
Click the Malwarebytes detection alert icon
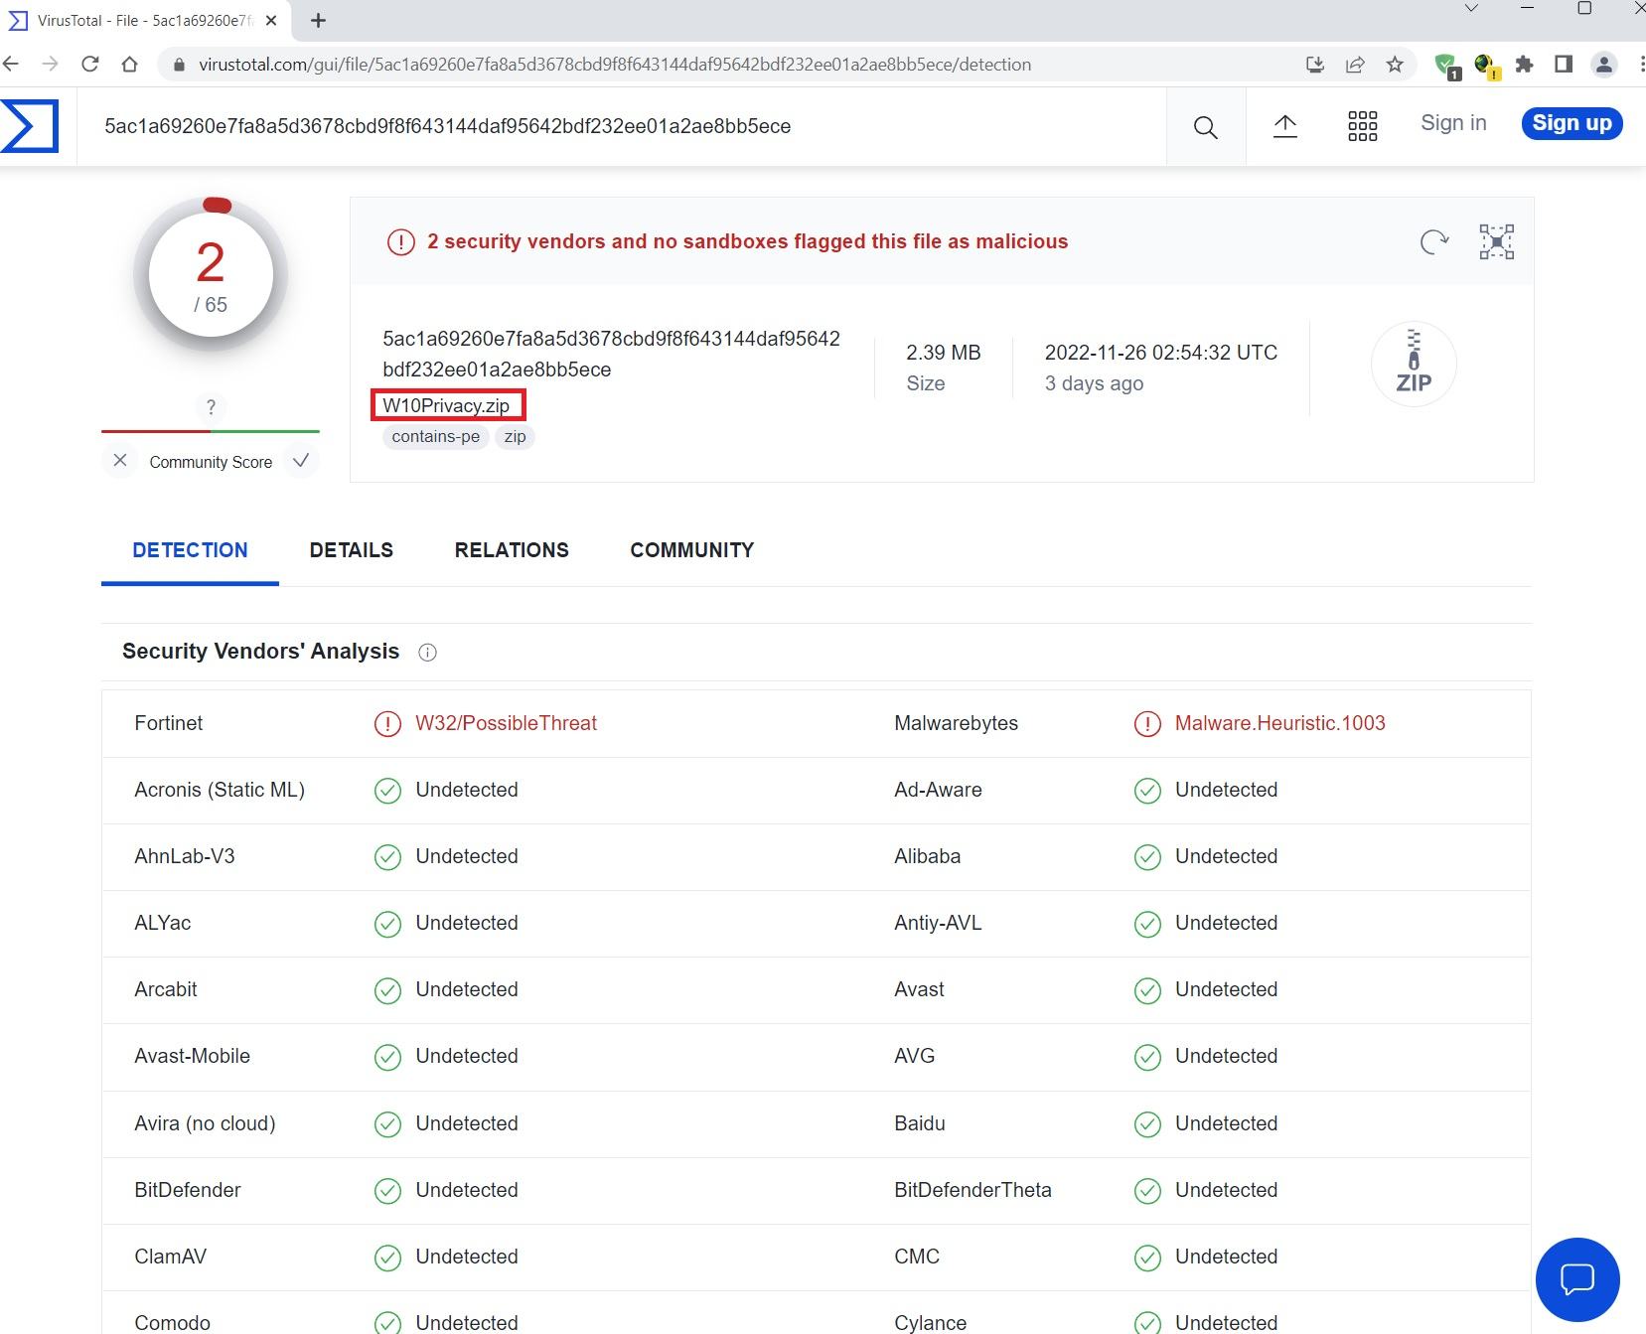[x=1147, y=724]
